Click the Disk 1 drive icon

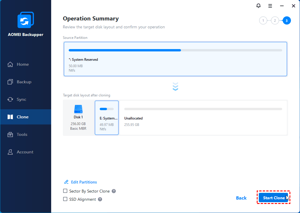tap(78, 109)
